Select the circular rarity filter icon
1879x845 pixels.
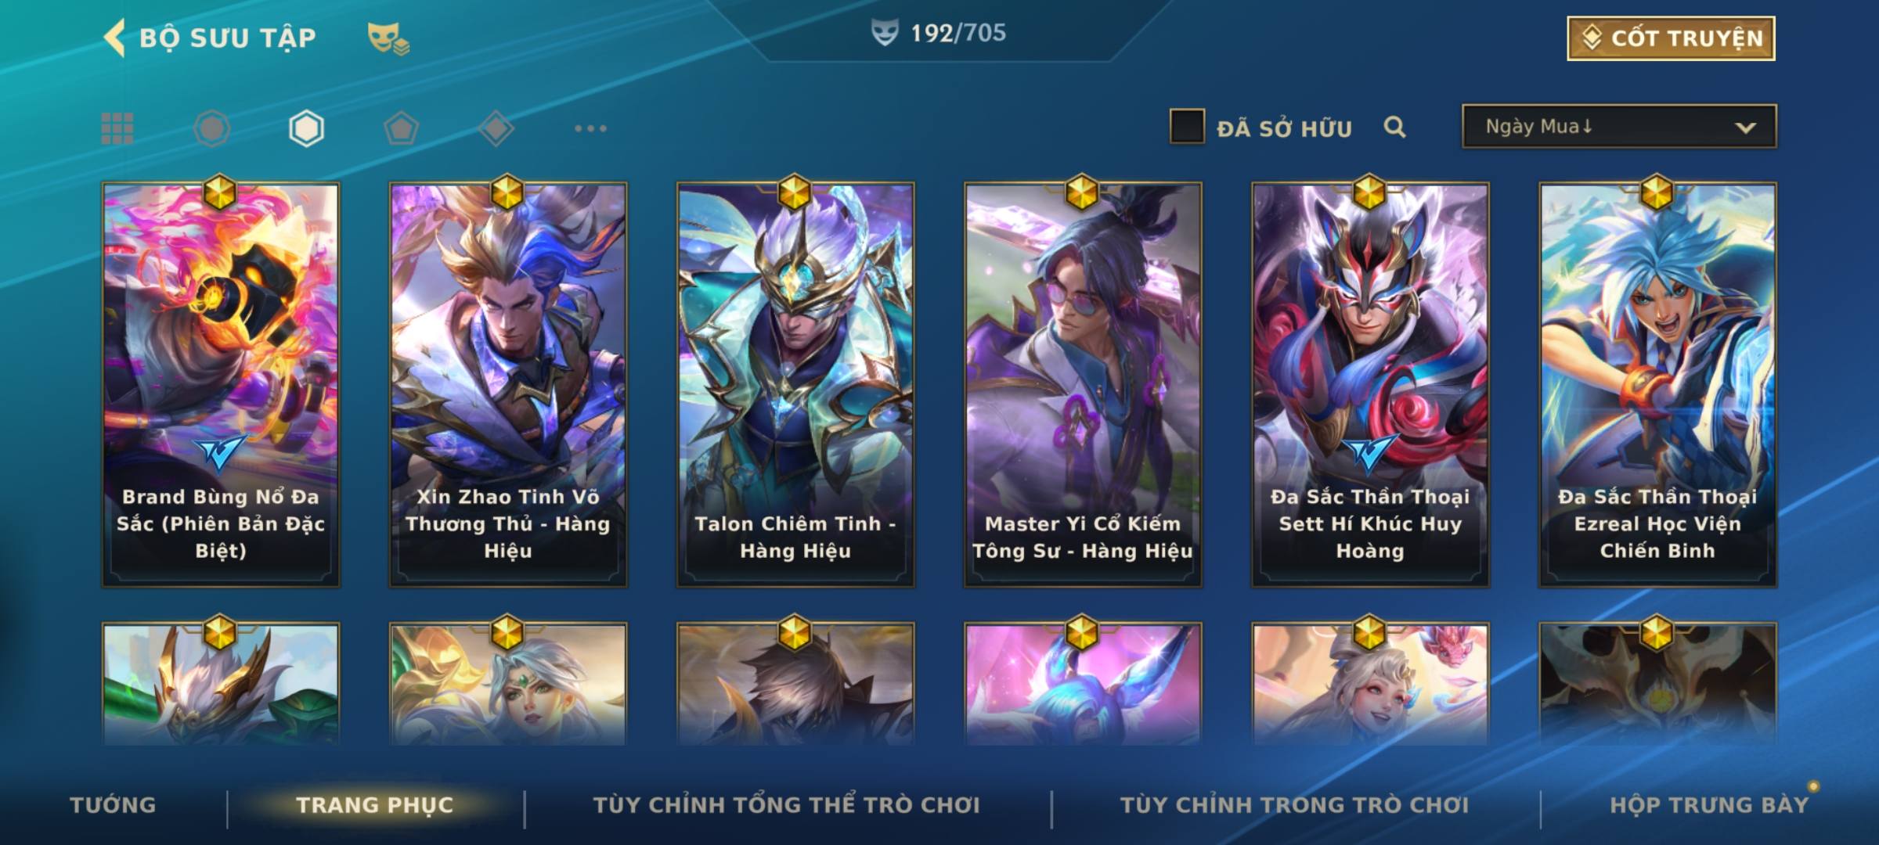click(211, 128)
